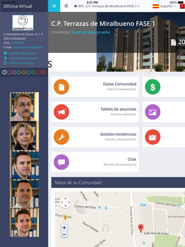Open Gestión Incidencias wrench icon
The height and width of the screenshot is (247, 185).
[x=61, y=137]
